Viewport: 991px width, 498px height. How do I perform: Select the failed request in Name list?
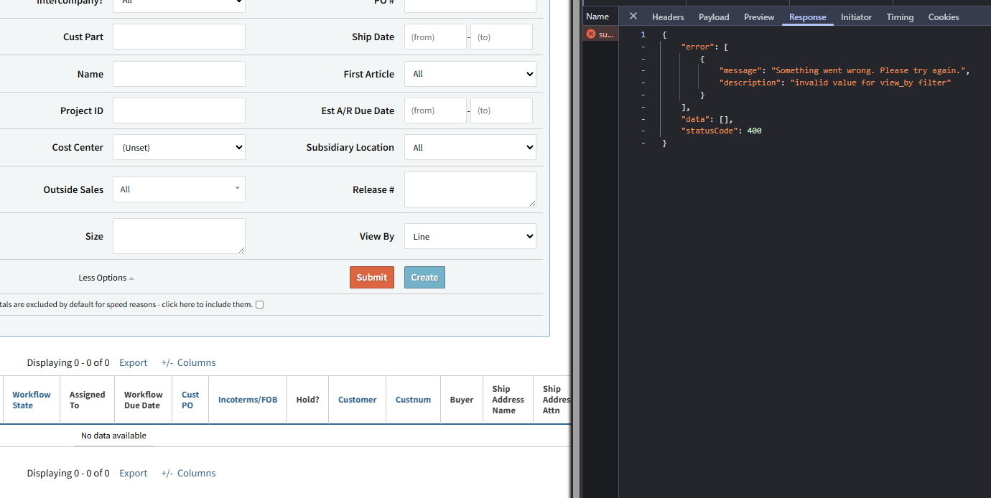600,34
